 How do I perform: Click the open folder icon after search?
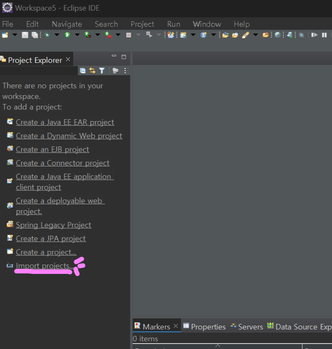[x=266, y=35]
